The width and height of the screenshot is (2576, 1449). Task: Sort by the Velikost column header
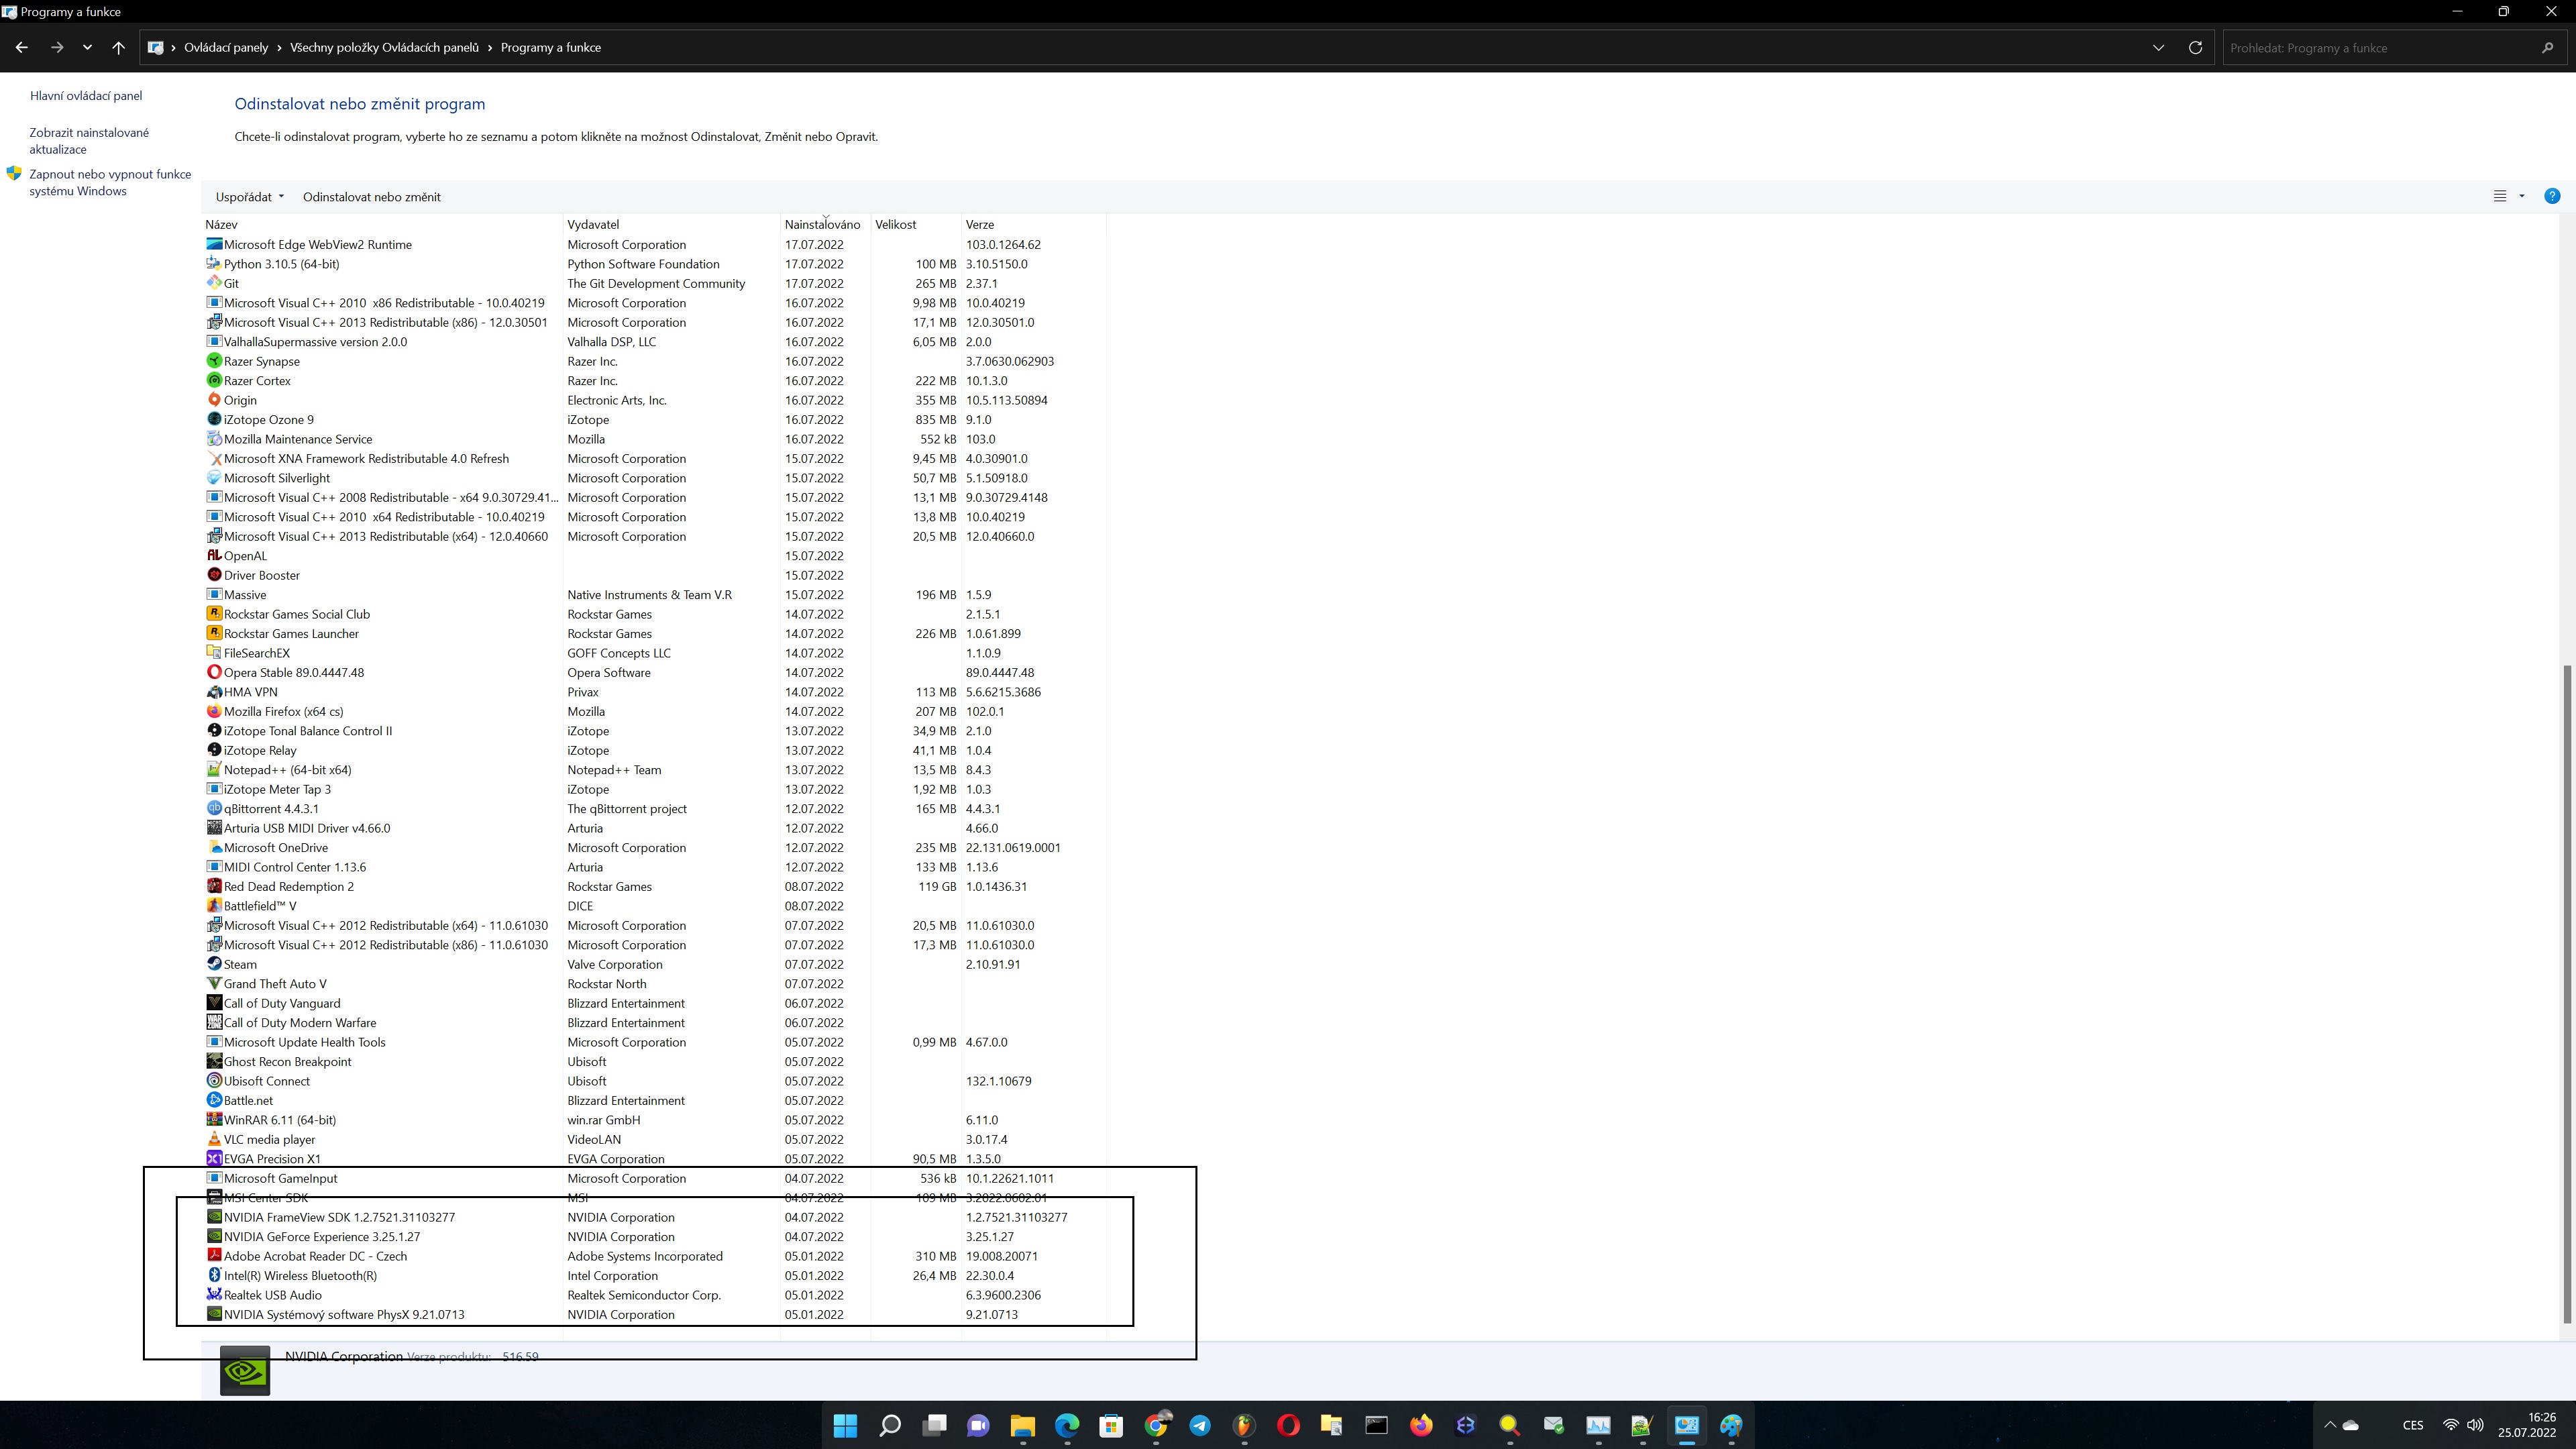895,224
